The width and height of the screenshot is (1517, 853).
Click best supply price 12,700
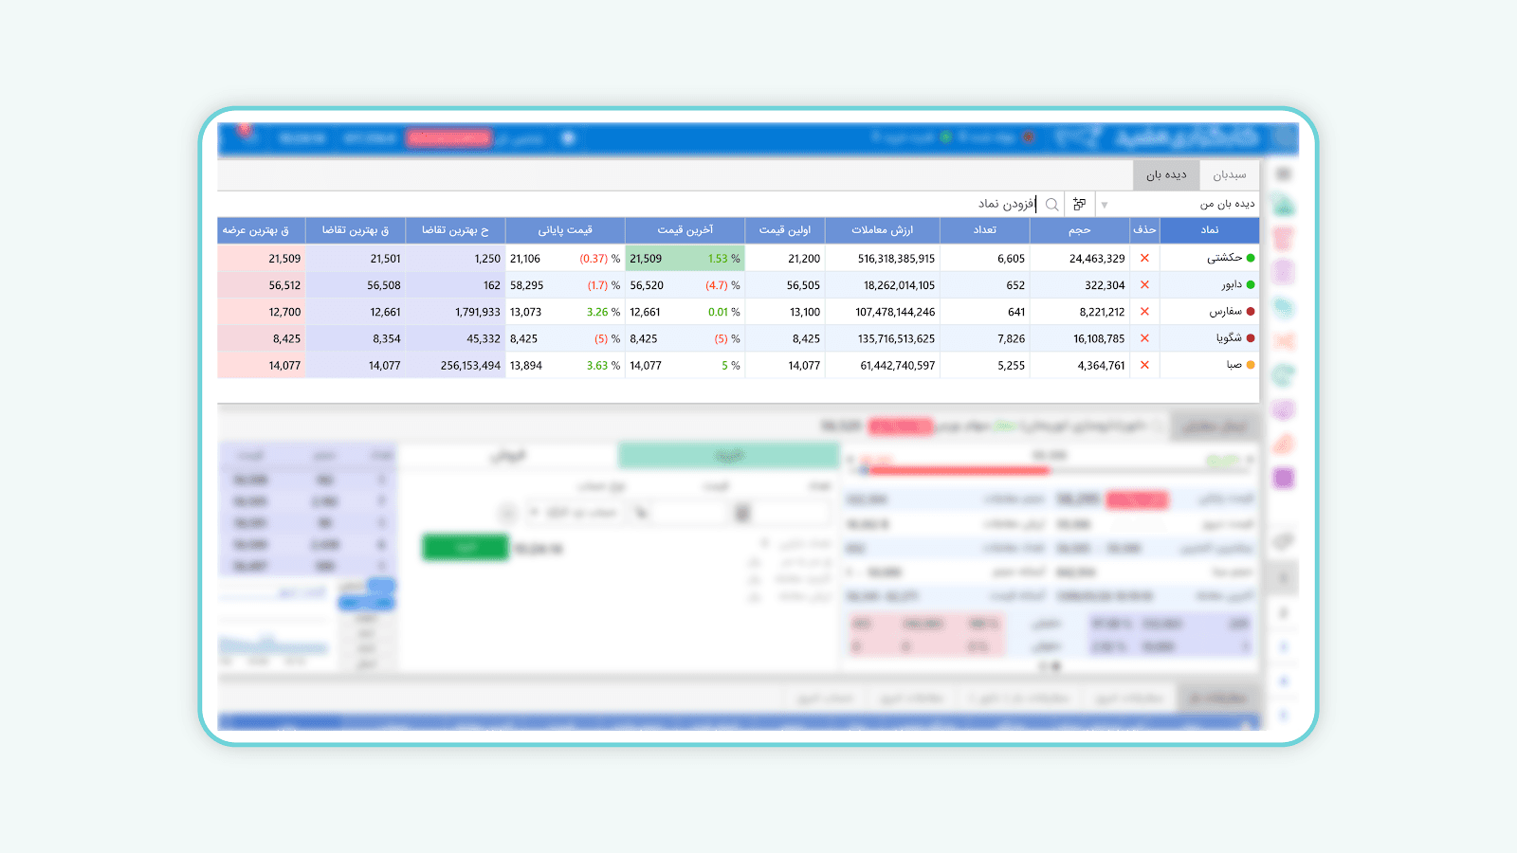284,312
